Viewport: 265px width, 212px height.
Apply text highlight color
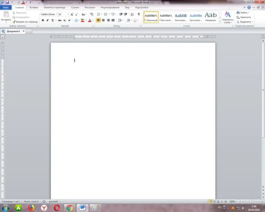tap(82, 20)
